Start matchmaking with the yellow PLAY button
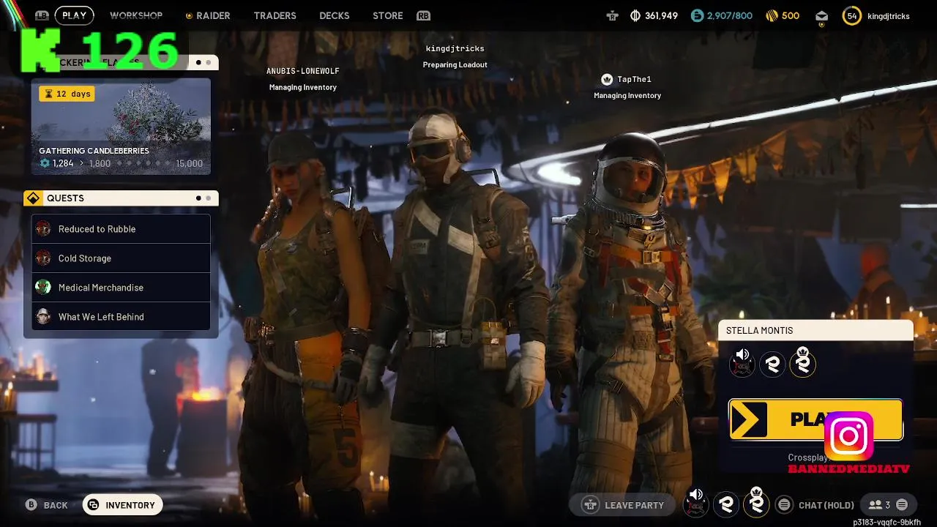This screenshot has height=527, width=937. [815, 419]
